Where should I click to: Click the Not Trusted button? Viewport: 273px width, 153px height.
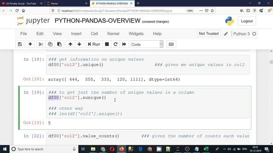(209, 34)
